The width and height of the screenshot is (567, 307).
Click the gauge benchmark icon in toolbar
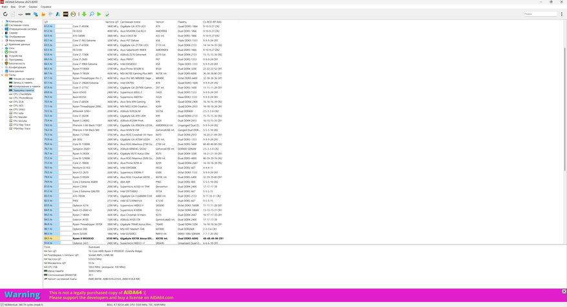click(73, 14)
